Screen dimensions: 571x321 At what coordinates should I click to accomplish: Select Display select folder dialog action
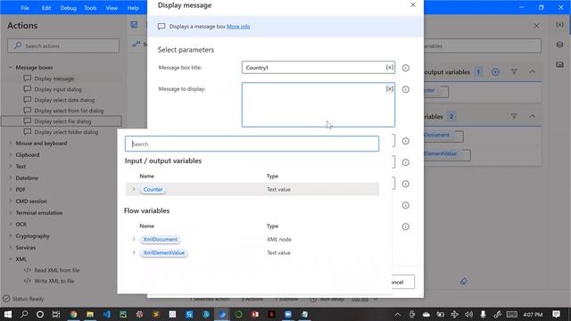click(x=66, y=132)
